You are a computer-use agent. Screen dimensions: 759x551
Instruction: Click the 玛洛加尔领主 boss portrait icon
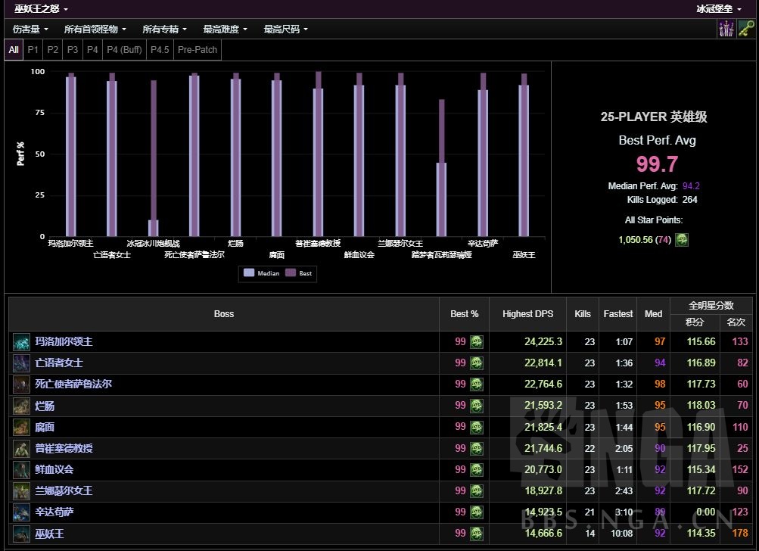(22, 342)
